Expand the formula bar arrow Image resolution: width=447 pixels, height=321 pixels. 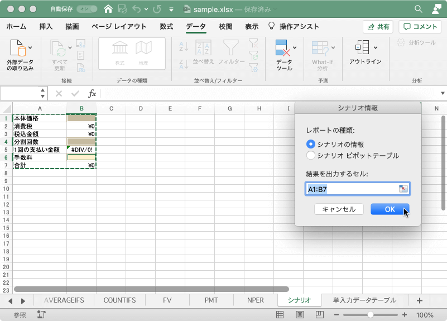tap(443, 93)
